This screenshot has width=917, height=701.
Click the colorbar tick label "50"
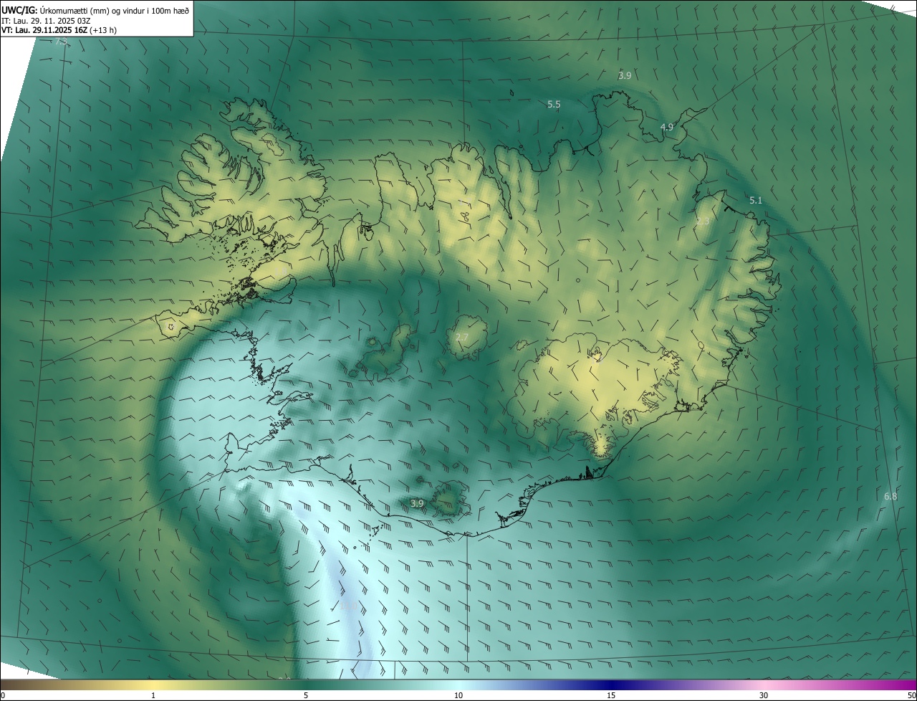(x=911, y=695)
